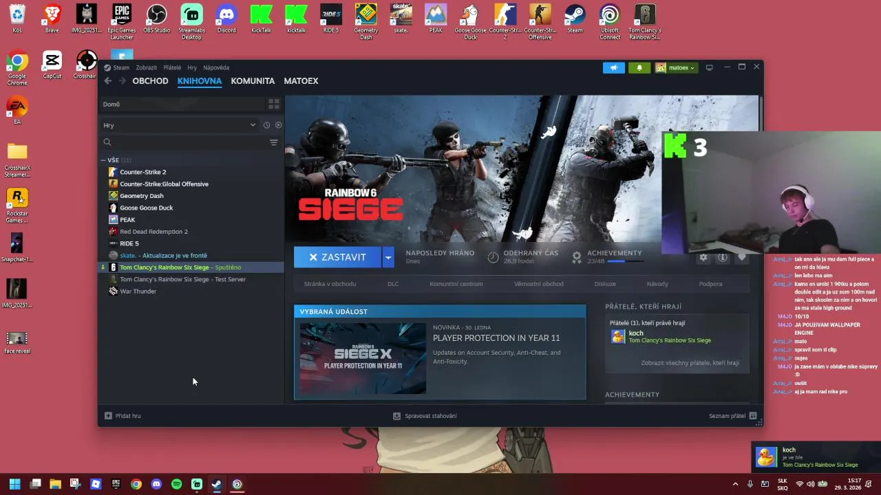881x495 pixels.
Task: Click Přidat hru button
Action: [x=123, y=416]
